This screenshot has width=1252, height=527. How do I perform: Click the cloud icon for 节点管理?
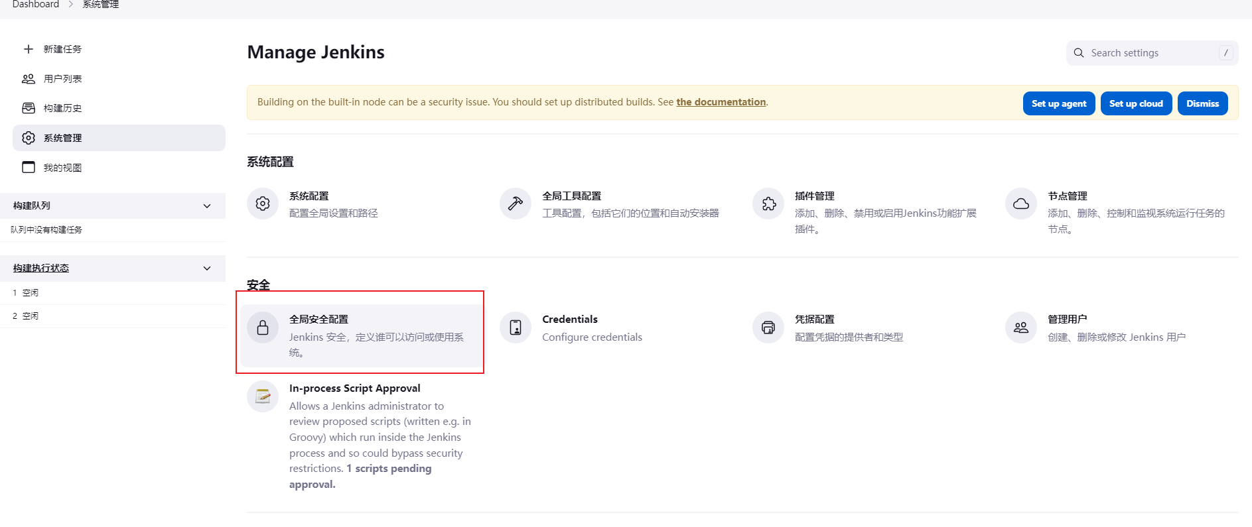click(x=1021, y=204)
